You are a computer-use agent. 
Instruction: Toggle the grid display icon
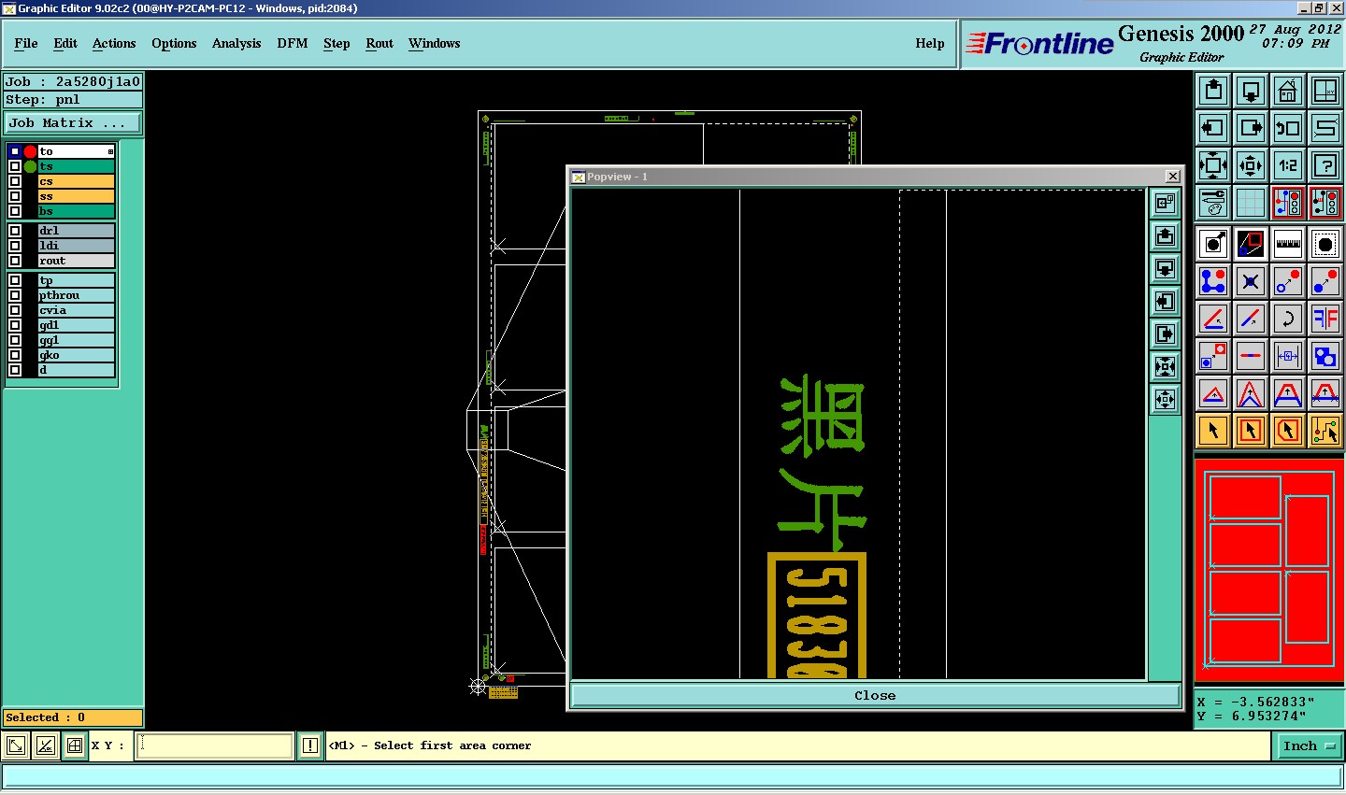[x=1251, y=203]
